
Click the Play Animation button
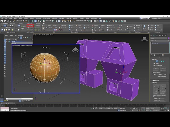(x=135, y=108)
